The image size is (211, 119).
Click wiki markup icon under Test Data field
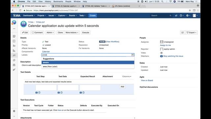click(x=59, y=93)
